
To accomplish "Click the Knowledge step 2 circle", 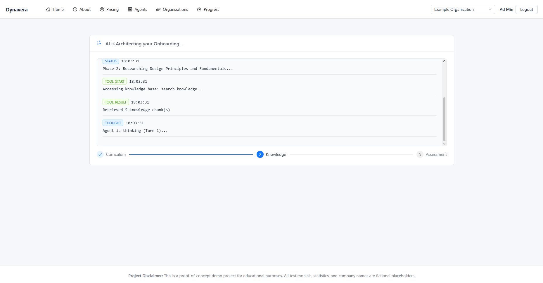I will coord(260,154).
